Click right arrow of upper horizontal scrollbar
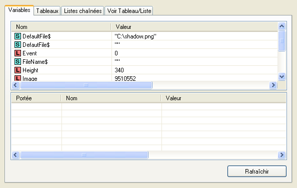This screenshot has height=188, width=297. pyautogui.click(x=273, y=85)
